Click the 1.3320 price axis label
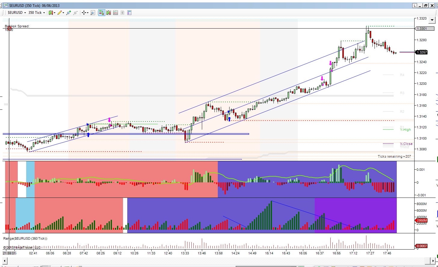The height and width of the screenshot is (267, 438). pyautogui.click(x=422, y=18)
